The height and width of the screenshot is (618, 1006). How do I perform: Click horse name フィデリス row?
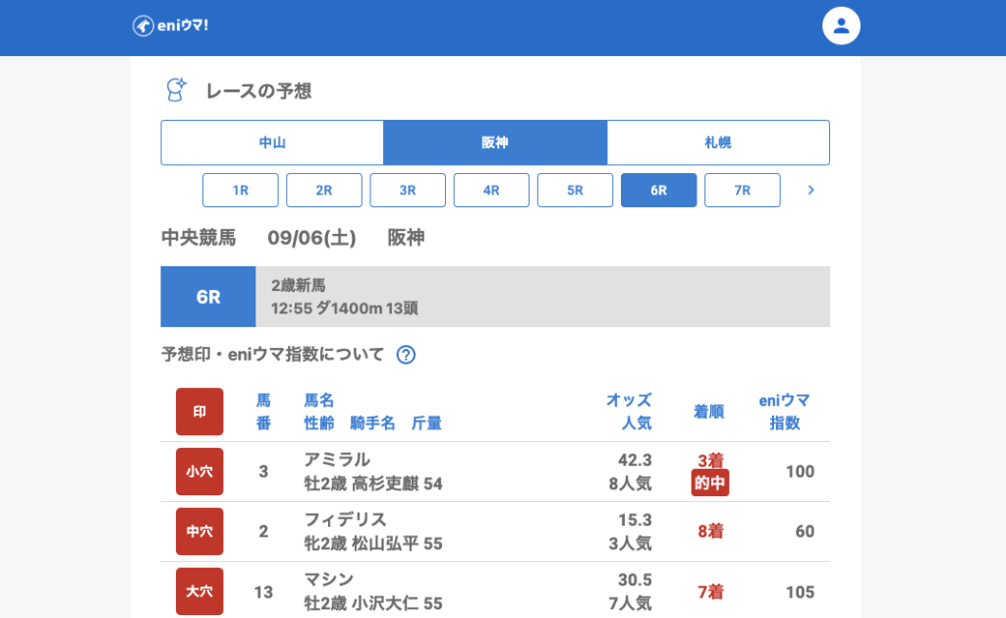click(x=345, y=520)
